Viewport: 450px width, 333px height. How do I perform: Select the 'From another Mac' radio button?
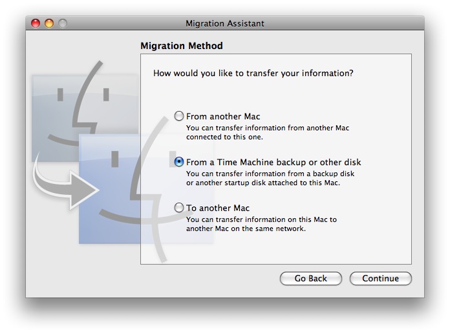179,116
